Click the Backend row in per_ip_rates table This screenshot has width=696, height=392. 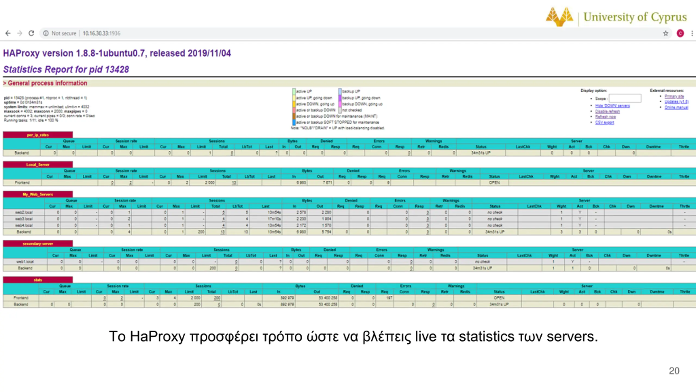click(349, 153)
